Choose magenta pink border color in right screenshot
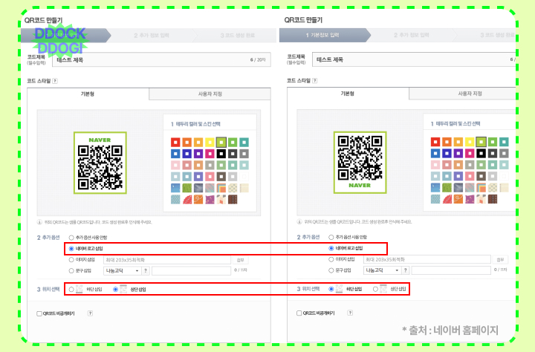 click(470, 154)
